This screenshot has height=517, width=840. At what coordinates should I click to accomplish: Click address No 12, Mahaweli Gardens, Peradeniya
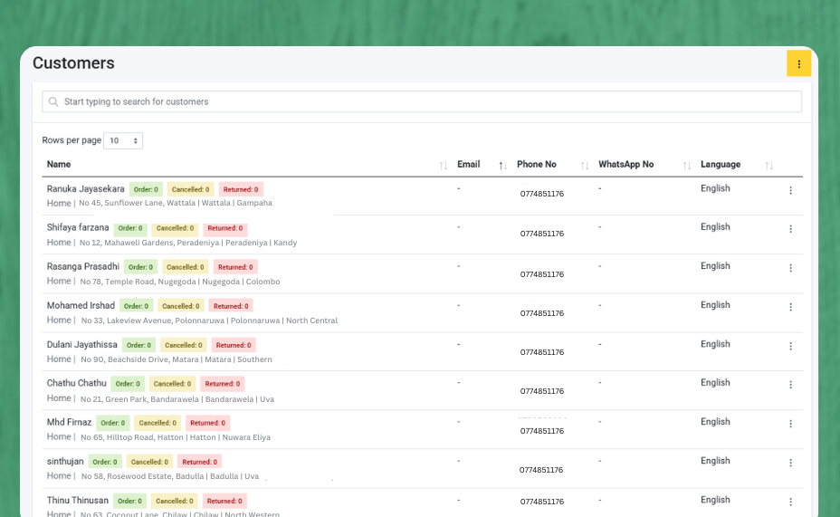coord(188,243)
